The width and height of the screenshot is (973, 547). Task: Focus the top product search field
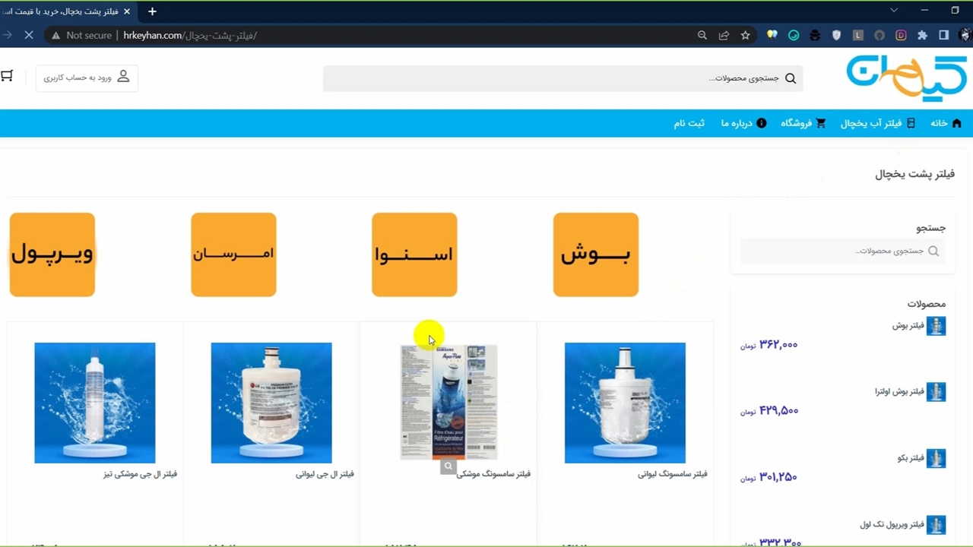coord(563,78)
